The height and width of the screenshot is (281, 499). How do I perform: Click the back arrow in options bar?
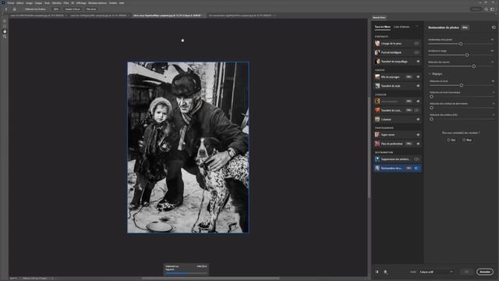[x=6, y=9]
